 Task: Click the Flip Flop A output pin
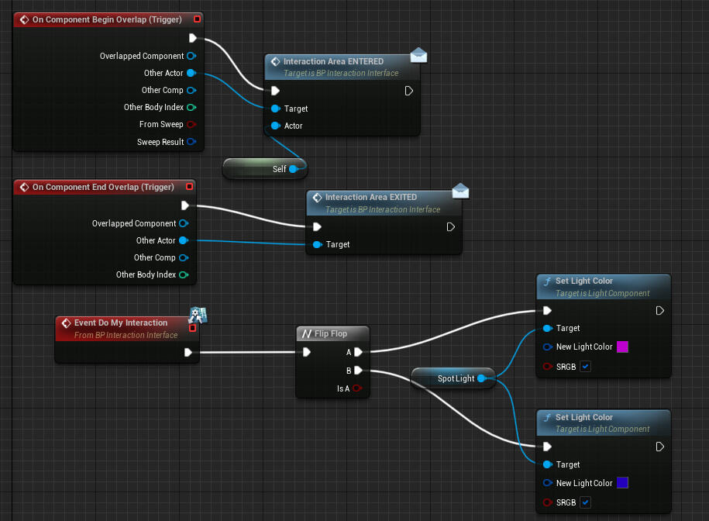point(358,352)
